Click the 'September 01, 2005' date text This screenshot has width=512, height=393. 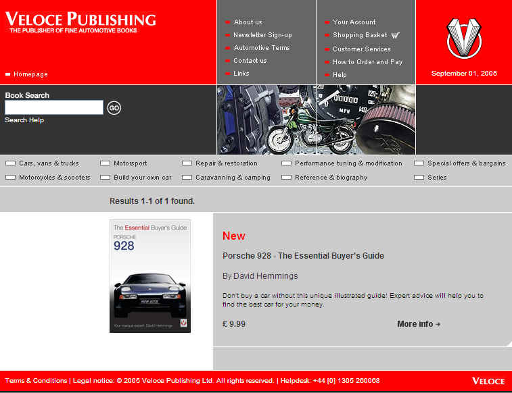pos(464,74)
